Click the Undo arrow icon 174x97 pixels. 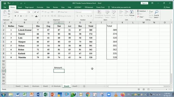click(x=8, y=3)
